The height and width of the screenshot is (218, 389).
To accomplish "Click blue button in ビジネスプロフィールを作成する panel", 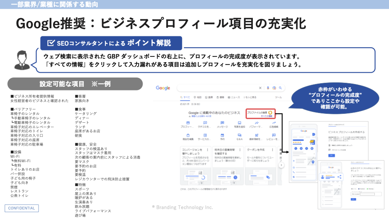I will pos(331,155).
